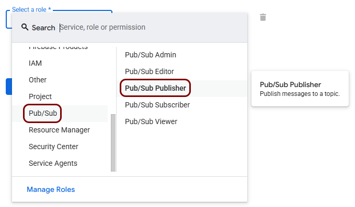Delete the role with trash icon
Image resolution: width=355 pixels, height=207 pixels.
(263, 17)
